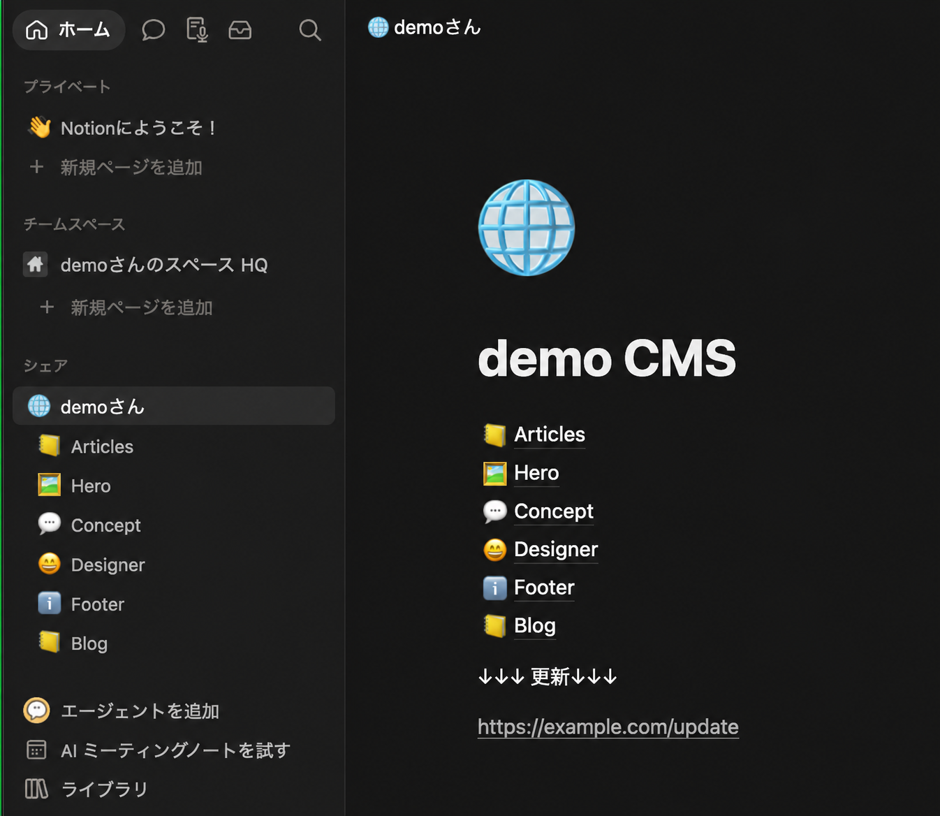Viewport: 940px width, 816px height.
Task: Click globe icon beside demoさん in sidebar
Action: point(39,406)
